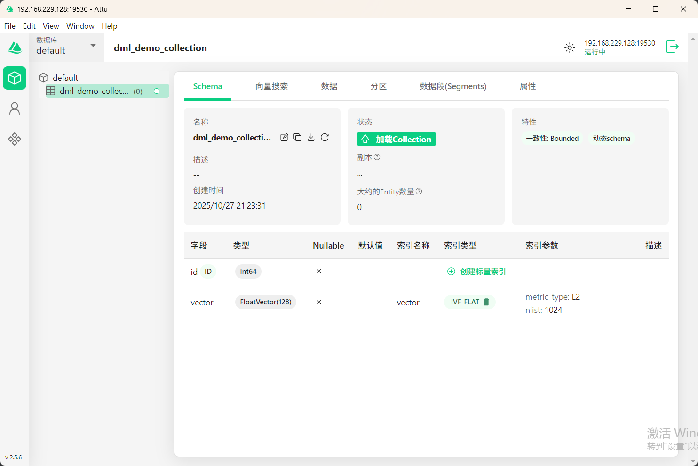Click the status circle on dml_demo_collec row
Viewport: 698px width, 466px height.
pyautogui.click(x=157, y=91)
